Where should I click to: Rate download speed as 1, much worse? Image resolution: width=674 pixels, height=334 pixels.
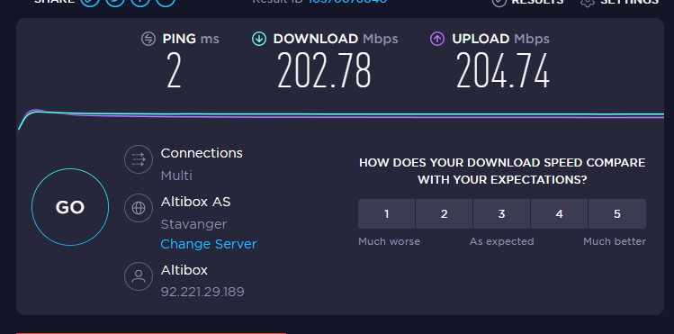386,213
